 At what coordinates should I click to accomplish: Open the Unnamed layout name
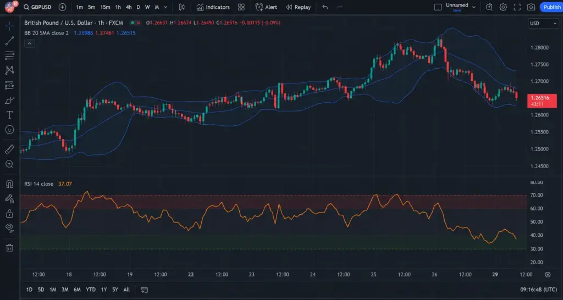457,7
